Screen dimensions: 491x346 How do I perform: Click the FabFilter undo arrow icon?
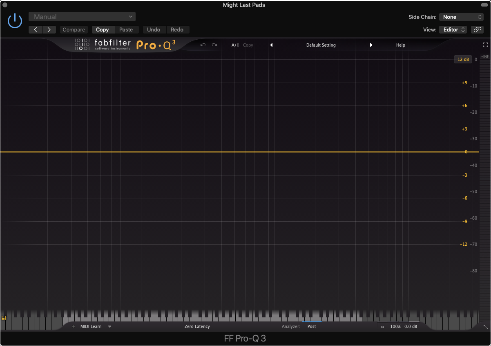click(203, 45)
